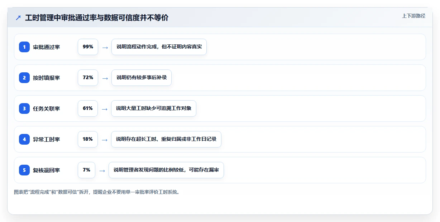The height and width of the screenshot is (222, 440).
Task: Click the arrow after the 7% chip
Action: [102, 170]
